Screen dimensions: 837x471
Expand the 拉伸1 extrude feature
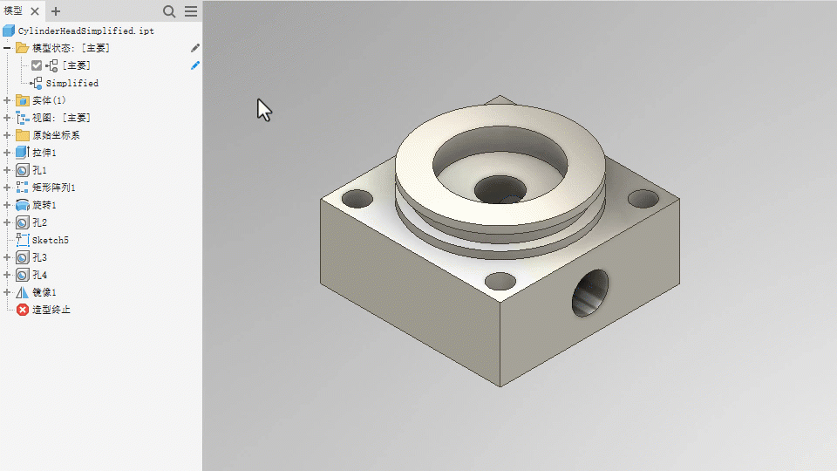point(7,153)
